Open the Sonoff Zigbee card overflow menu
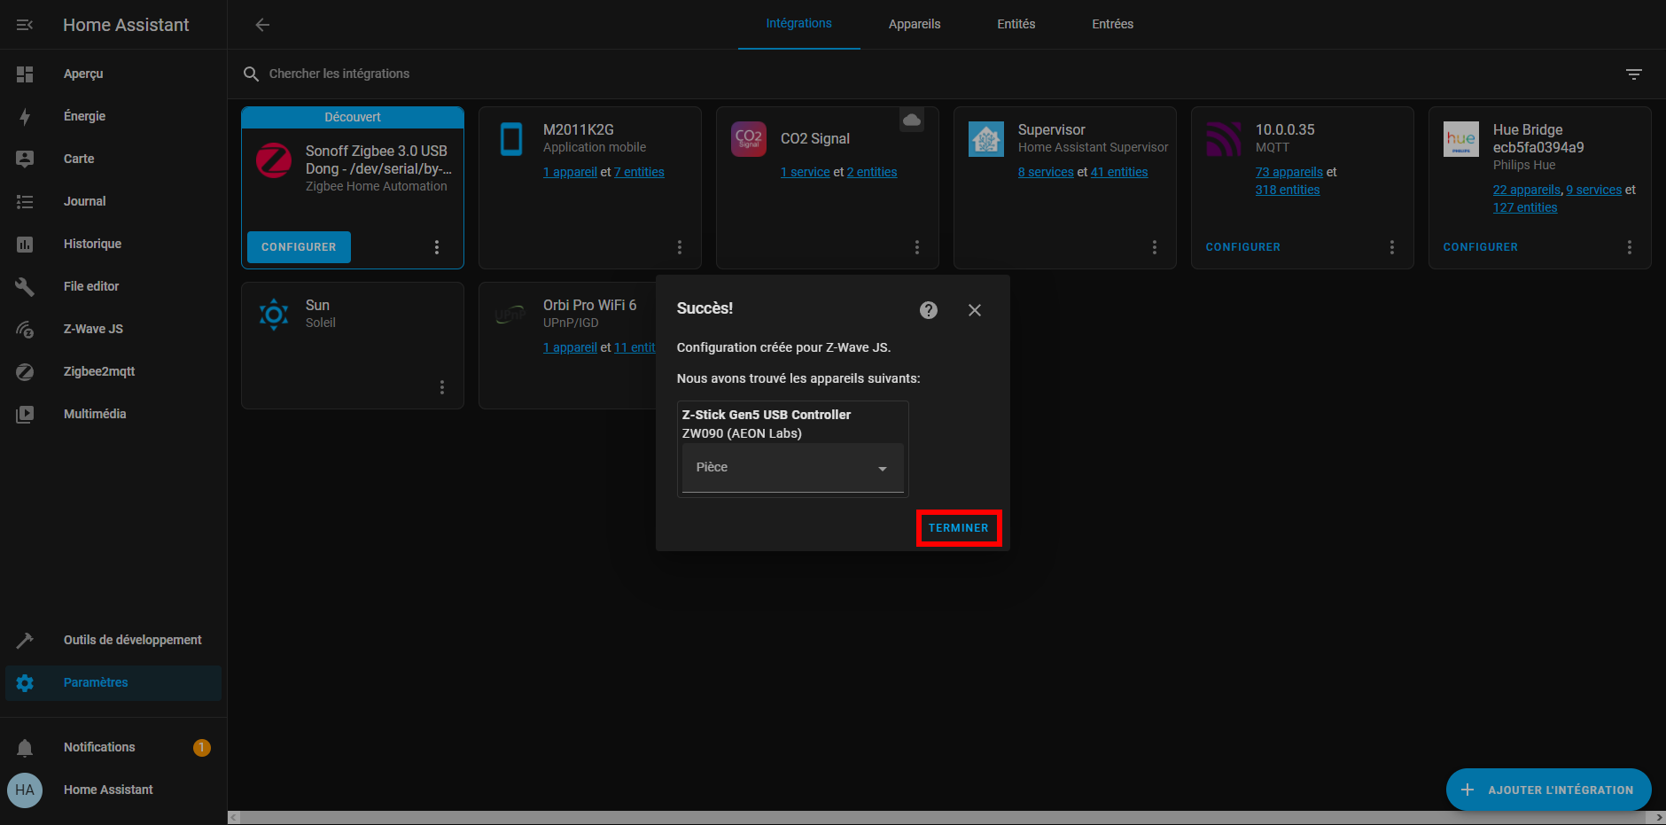This screenshot has width=1666, height=825. pos(437,247)
